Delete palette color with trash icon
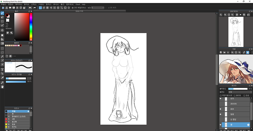The image size is (253, 131). tap(11, 56)
